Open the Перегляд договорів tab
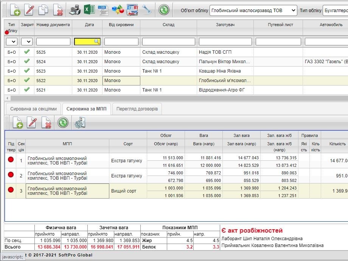This screenshot has width=348, height=261. tap(137, 109)
